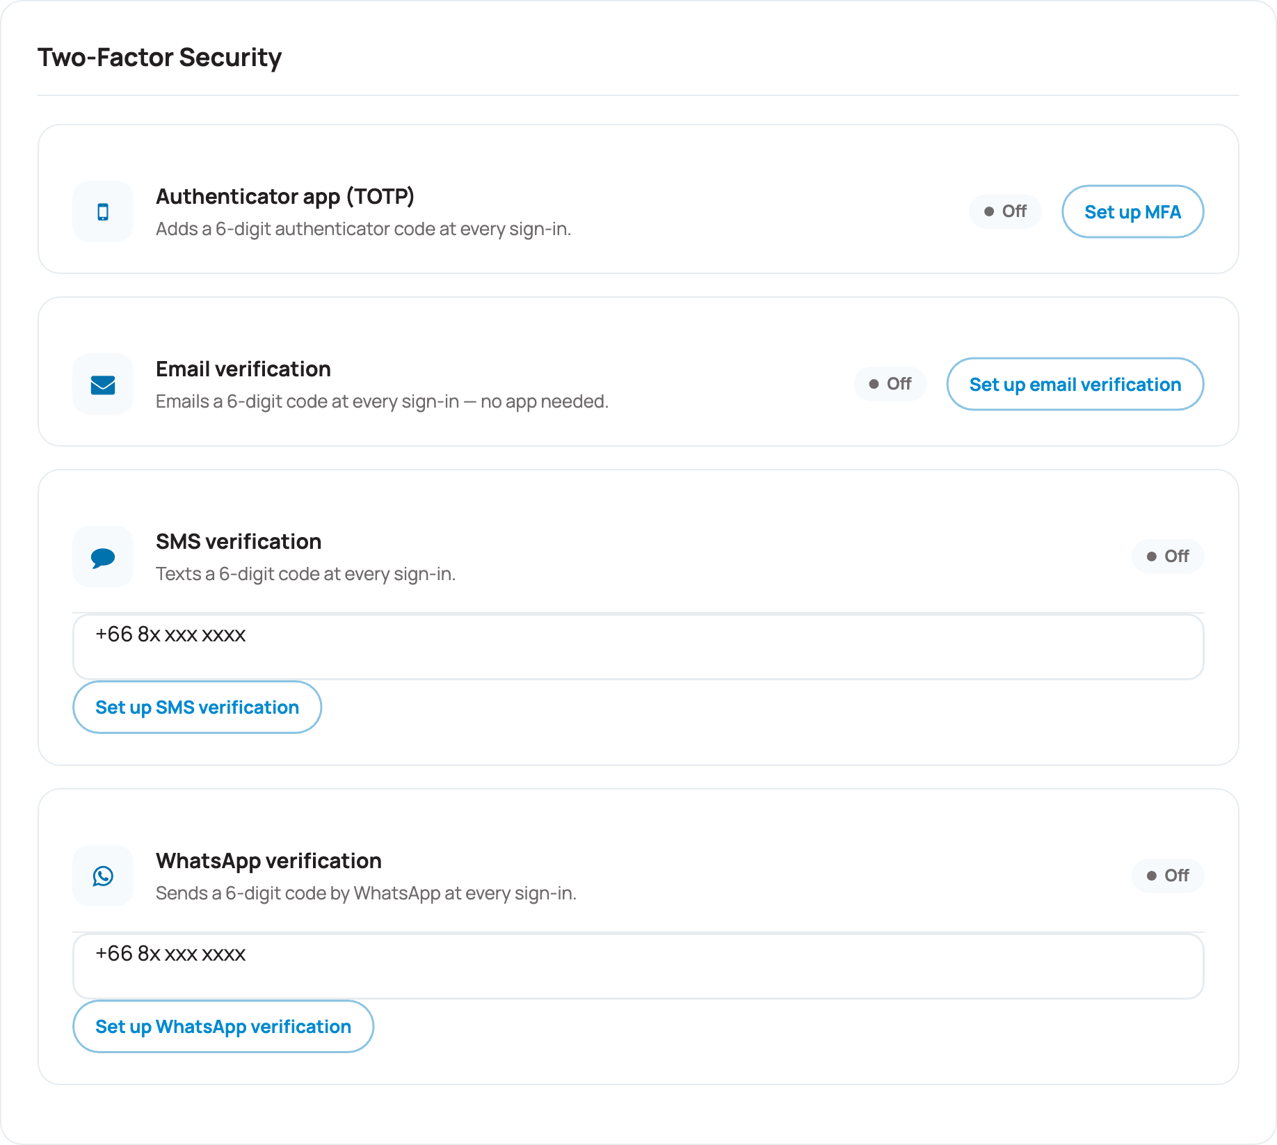This screenshot has height=1145, width=1277.
Task: Click the Two-Factor Security heading
Action: [x=160, y=57]
